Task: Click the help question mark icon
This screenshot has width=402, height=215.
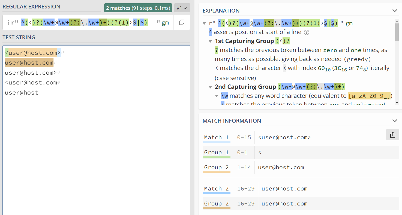Action: (307, 32)
